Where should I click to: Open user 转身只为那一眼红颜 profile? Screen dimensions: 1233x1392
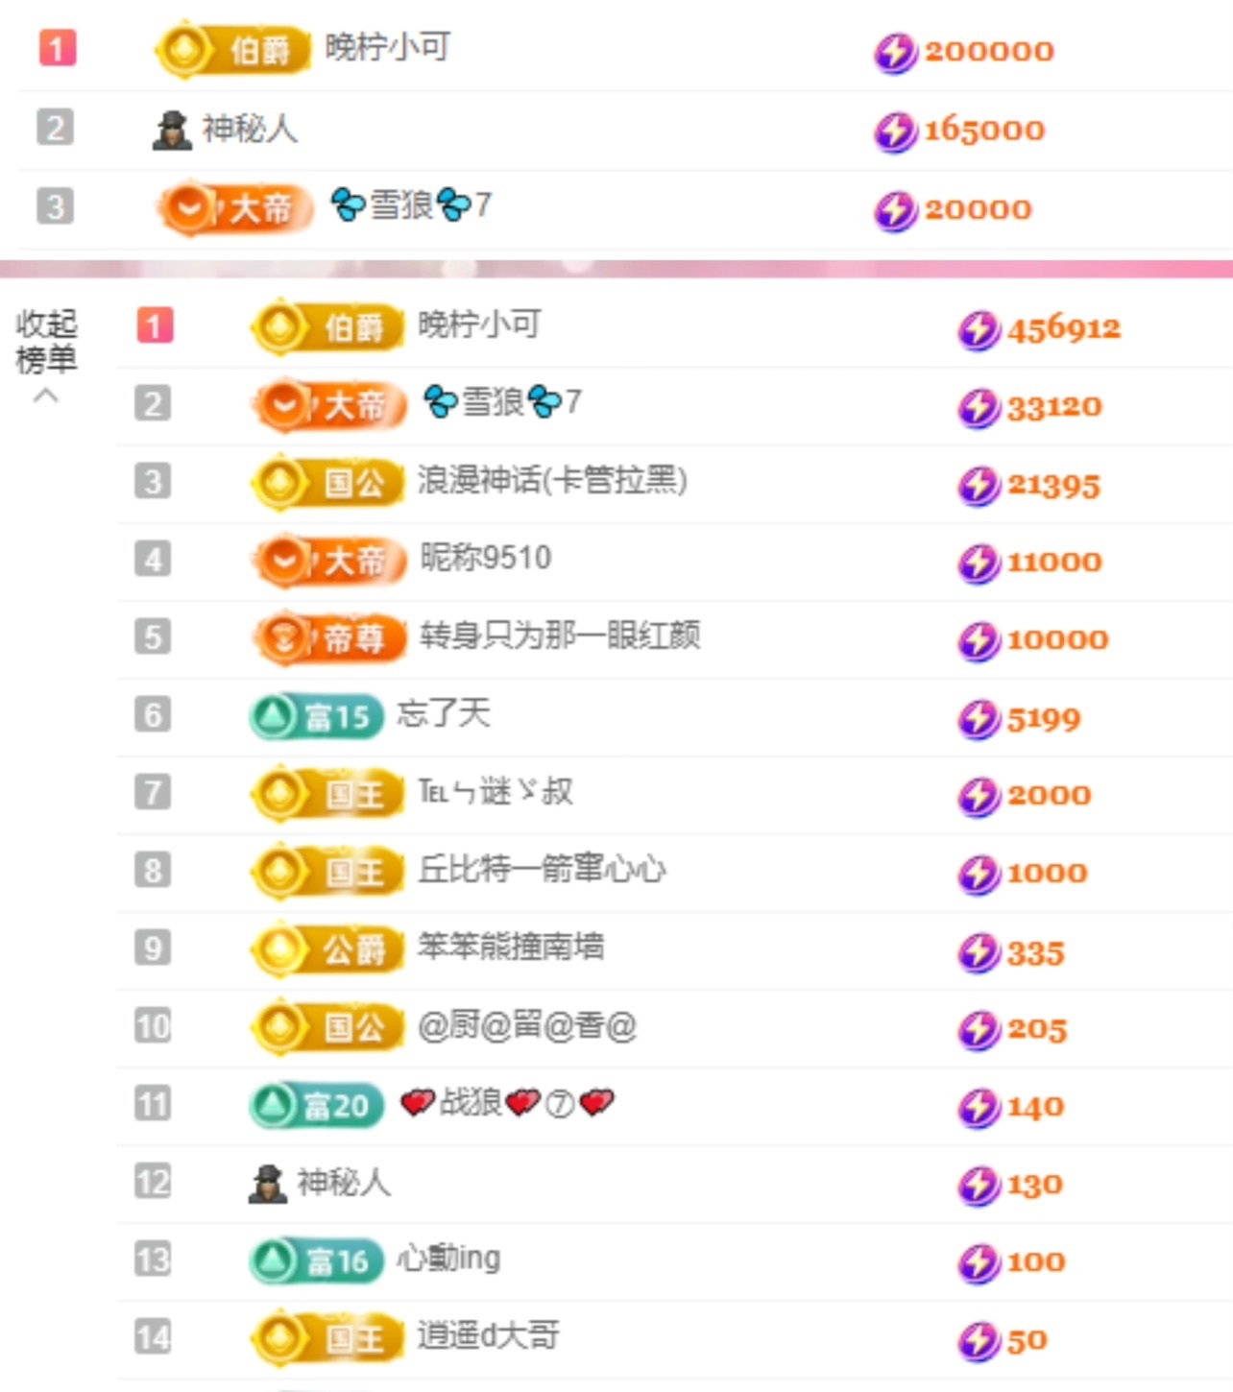pyautogui.click(x=560, y=636)
